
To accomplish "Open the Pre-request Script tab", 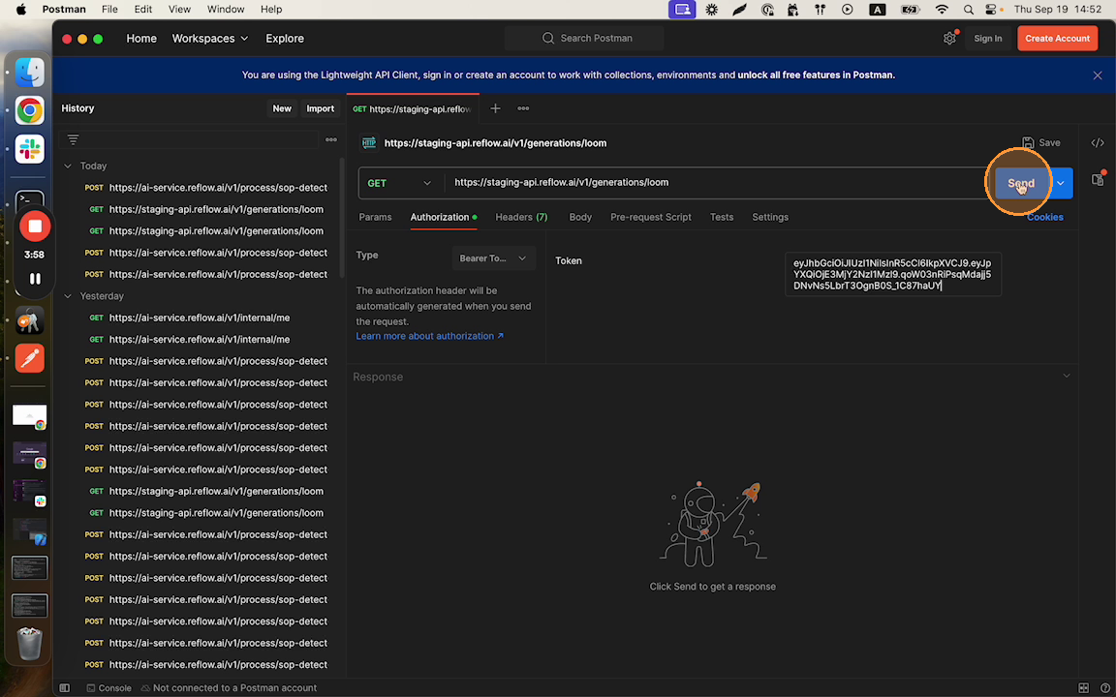I will [x=651, y=217].
